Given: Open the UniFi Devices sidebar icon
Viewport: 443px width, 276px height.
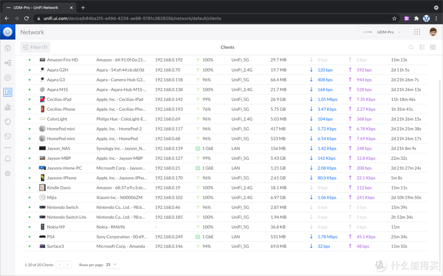Looking at the screenshot, I should 8,77.
